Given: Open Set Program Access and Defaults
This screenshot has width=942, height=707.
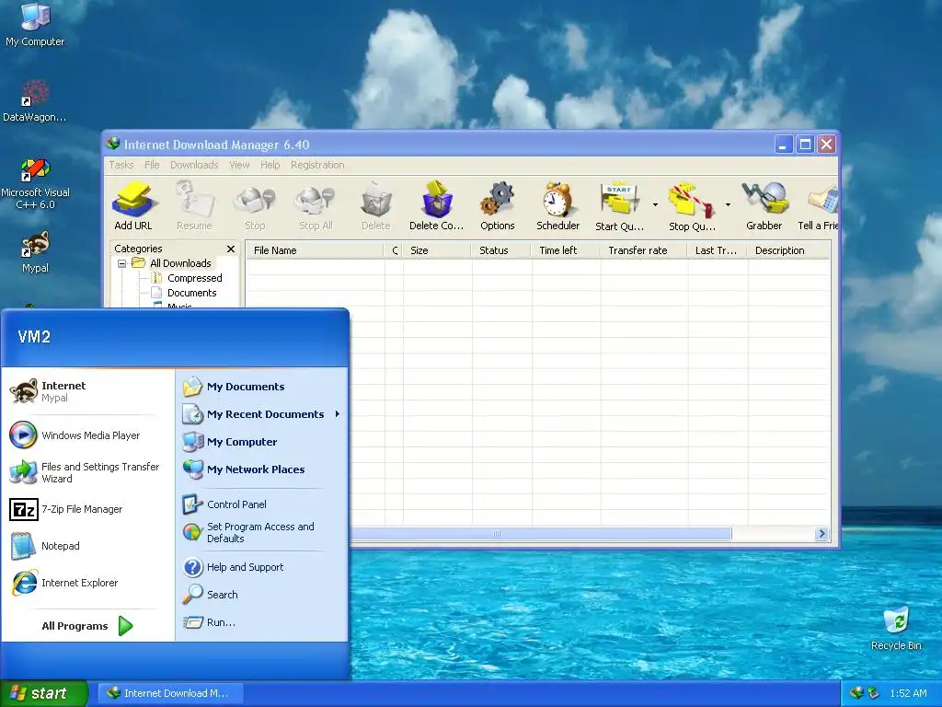Looking at the screenshot, I should point(261,533).
